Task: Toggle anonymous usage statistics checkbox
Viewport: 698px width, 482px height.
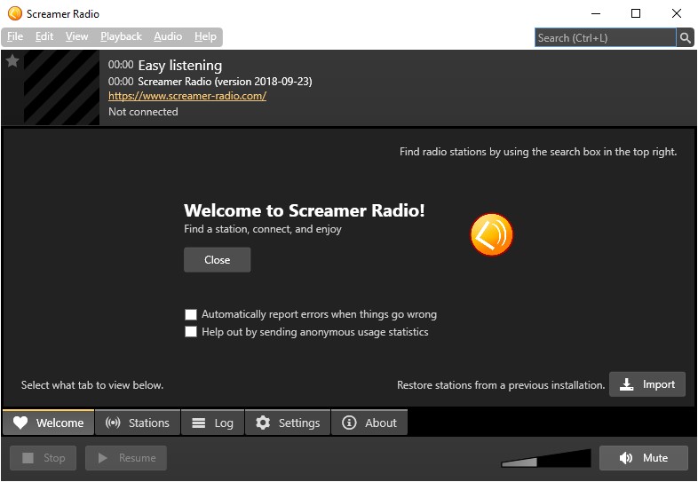Action: tap(191, 332)
